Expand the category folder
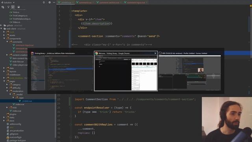252x142 pixels. (x=7, y=84)
